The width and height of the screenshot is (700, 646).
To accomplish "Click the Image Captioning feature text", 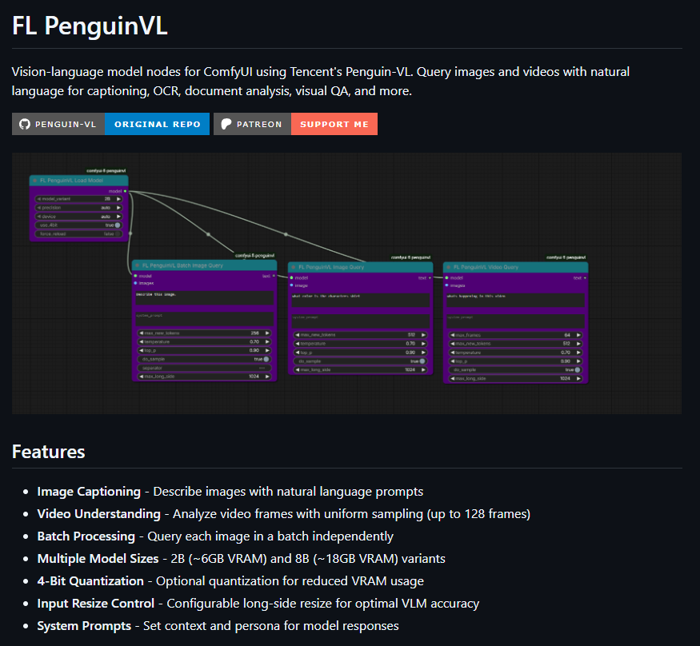I will click(230, 492).
